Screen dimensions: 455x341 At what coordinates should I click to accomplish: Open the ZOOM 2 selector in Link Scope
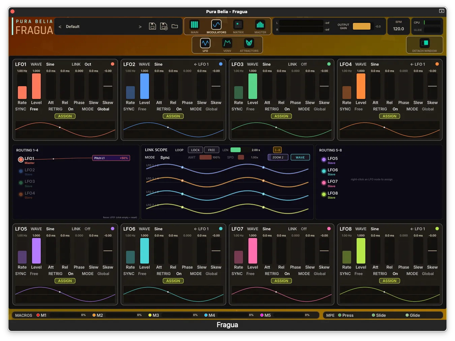coord(278,158)
